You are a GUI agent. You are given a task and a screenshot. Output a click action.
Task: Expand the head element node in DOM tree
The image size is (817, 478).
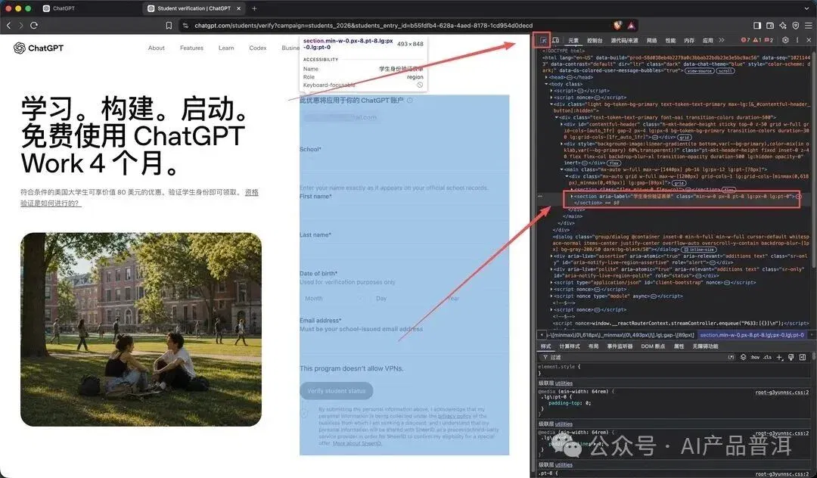pos(545,77)
